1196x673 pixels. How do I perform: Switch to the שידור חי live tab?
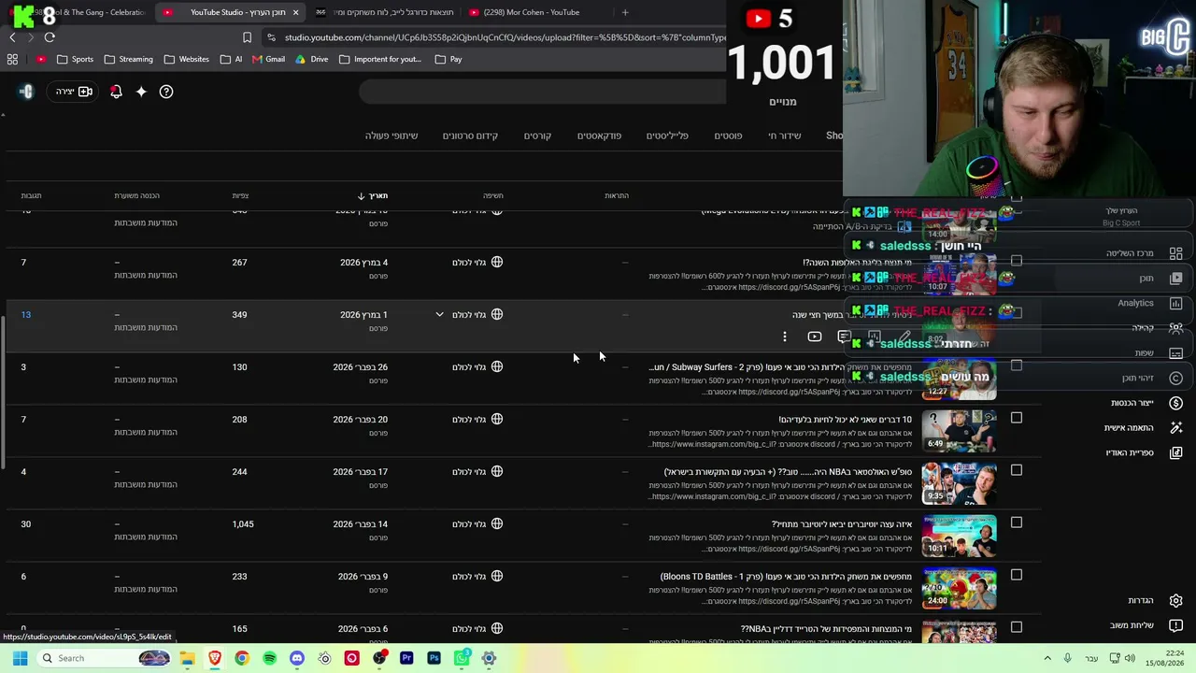click(x=785, y=136)
